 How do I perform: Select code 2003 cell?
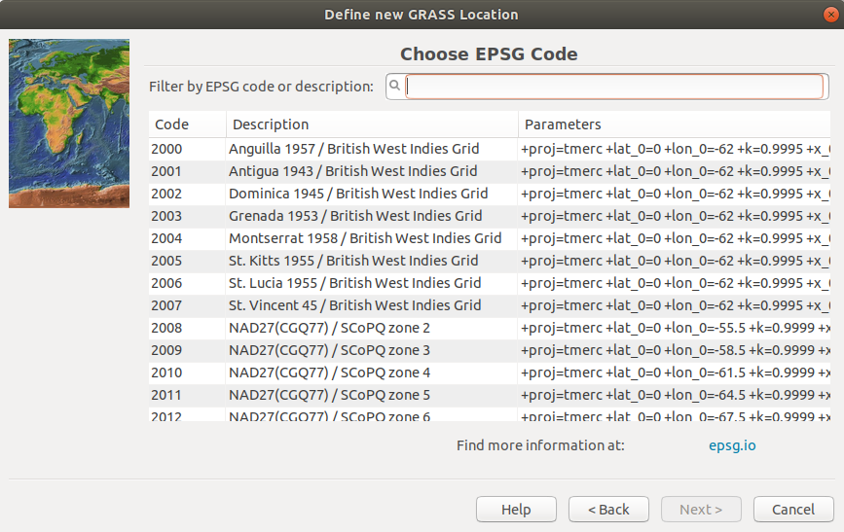coord(187,216)
